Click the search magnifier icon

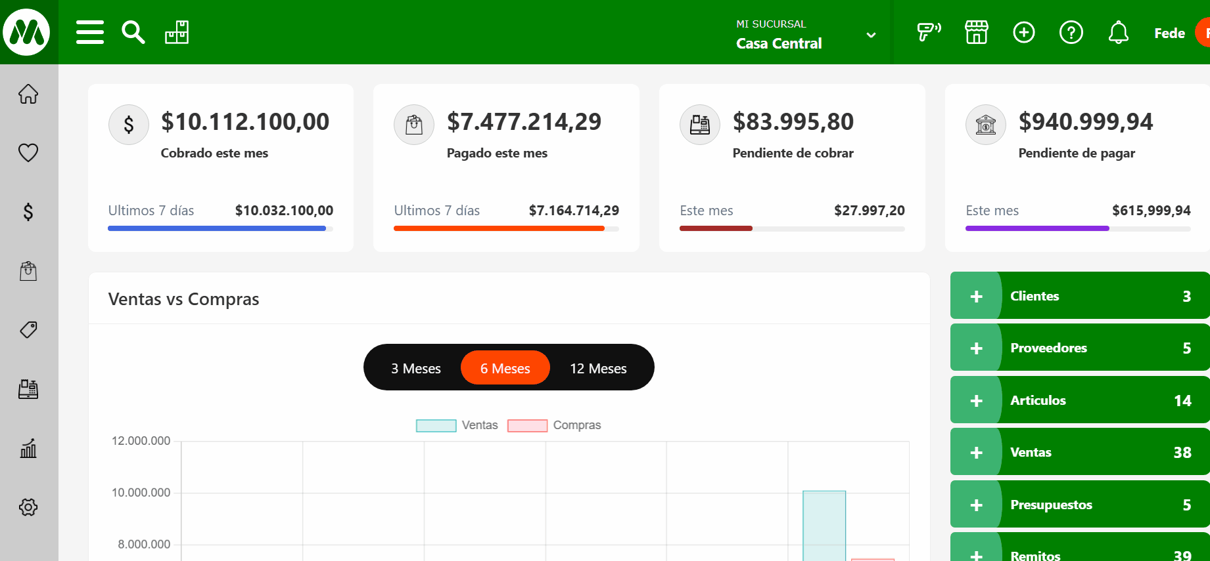pyautogui.click(x=133, y=32)
